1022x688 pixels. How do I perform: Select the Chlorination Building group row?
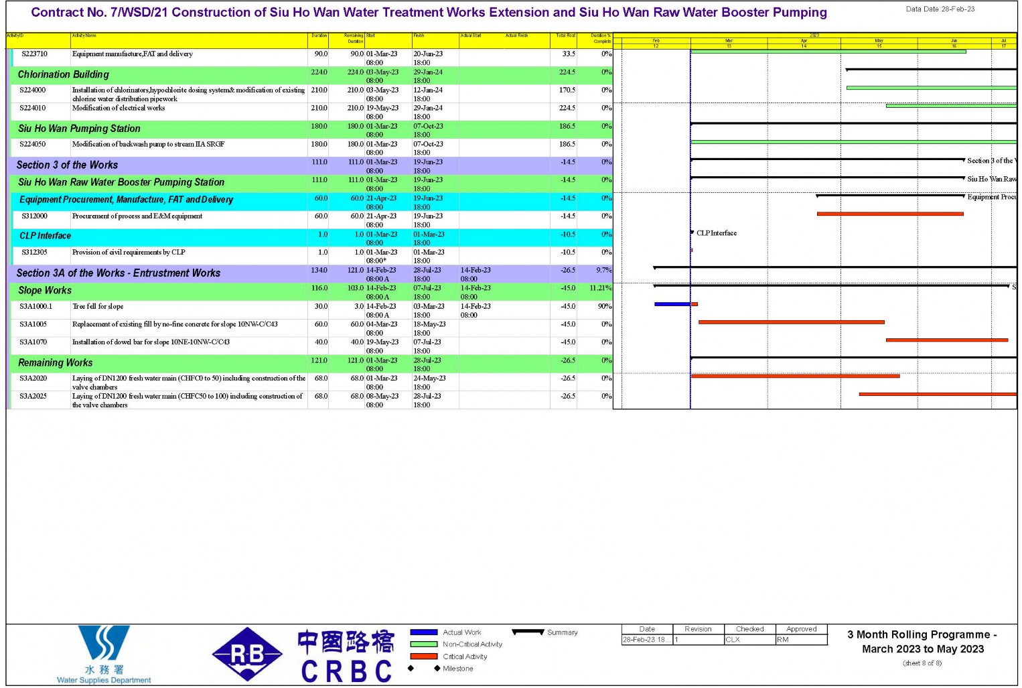(x=309, y=75)
